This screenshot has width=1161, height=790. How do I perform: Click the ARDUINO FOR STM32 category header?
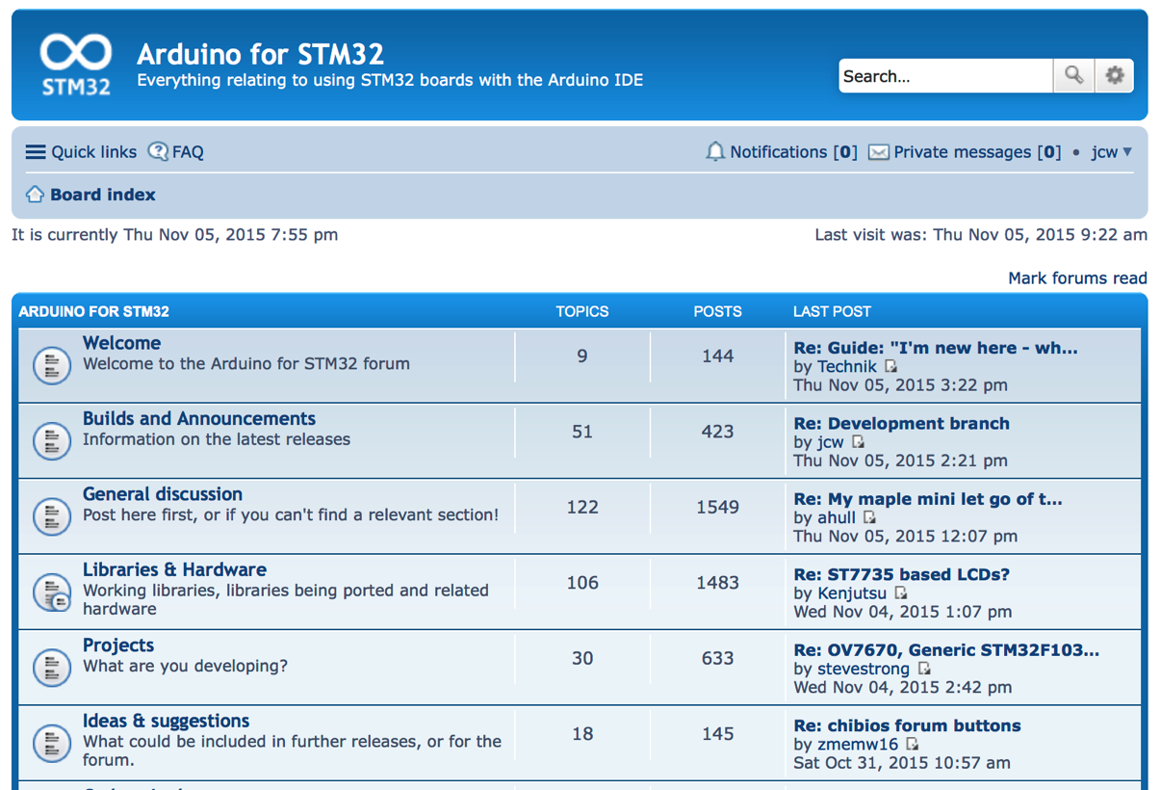click(94, 311)
